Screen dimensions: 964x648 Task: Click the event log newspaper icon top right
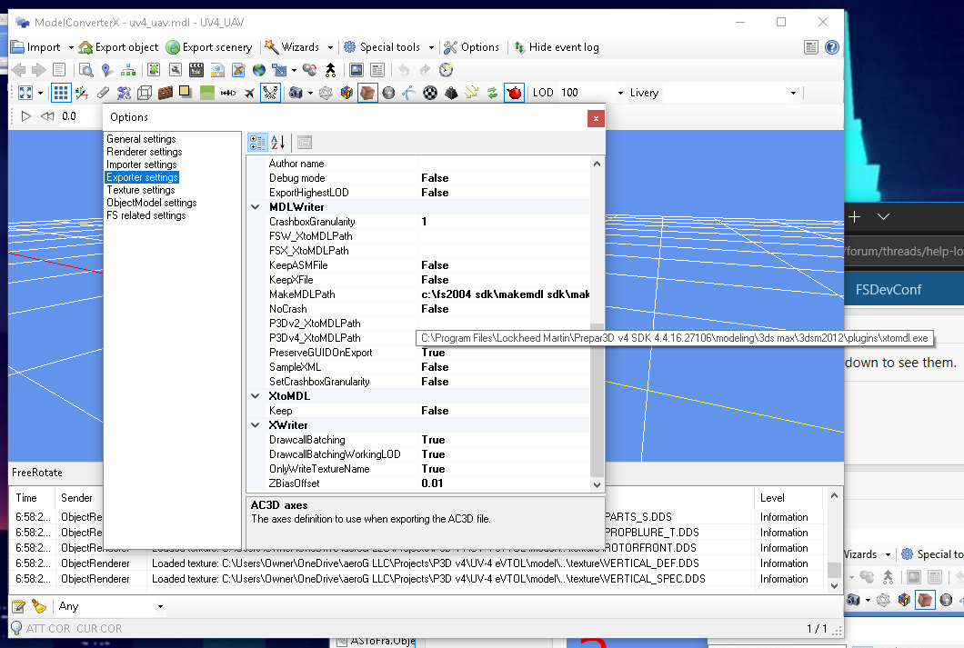click(x=809, y=46)
